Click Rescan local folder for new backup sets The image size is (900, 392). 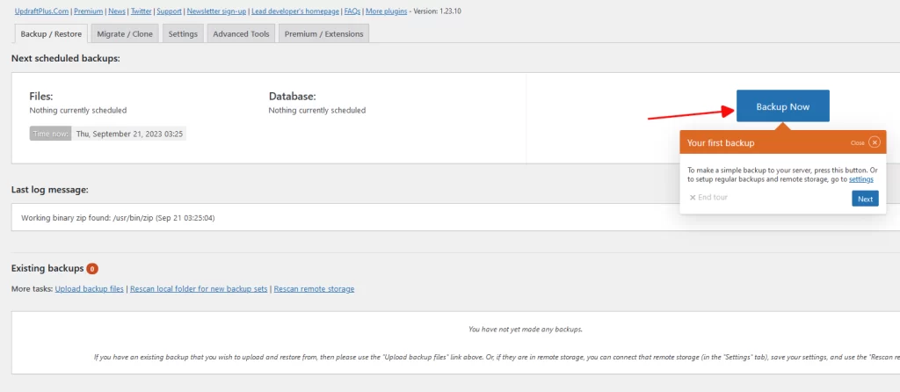pyautogui.click(x=199, y=288)
